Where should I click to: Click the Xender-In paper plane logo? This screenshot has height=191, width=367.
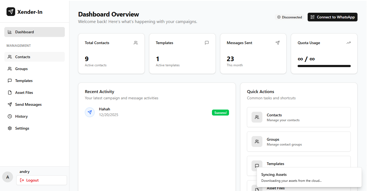pos(11,12)
